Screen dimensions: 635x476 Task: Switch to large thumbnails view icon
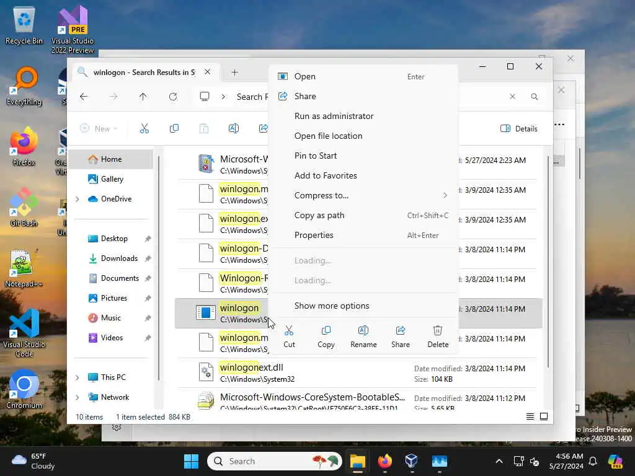[544, 416]
